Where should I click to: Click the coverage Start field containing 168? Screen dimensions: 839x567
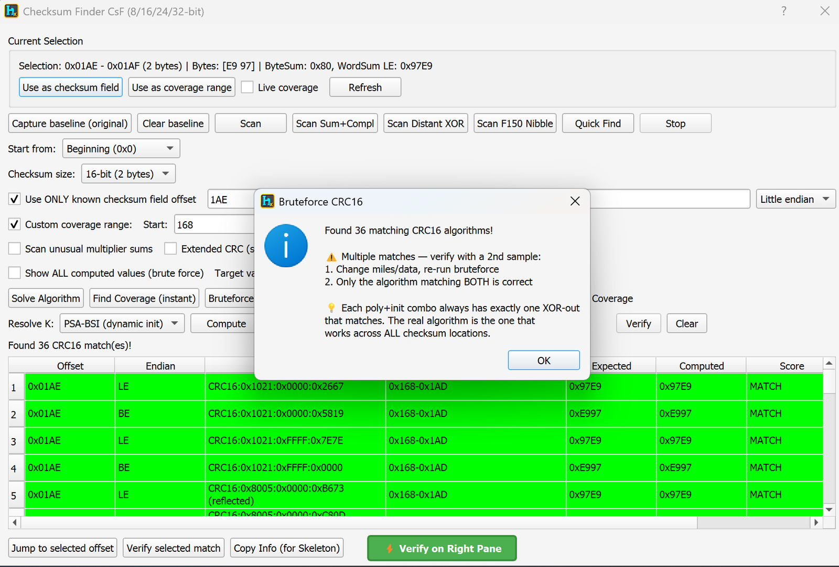point(214,224)
